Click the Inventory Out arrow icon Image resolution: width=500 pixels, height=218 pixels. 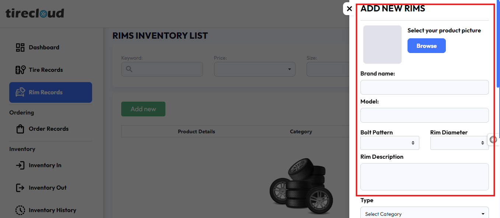coord(20,188)
